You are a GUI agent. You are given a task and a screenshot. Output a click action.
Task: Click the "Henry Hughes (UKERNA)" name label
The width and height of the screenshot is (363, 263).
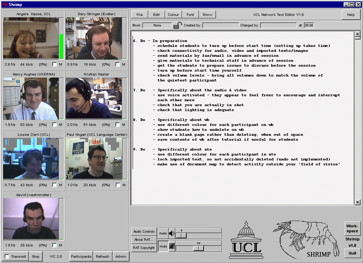(34, 74)
